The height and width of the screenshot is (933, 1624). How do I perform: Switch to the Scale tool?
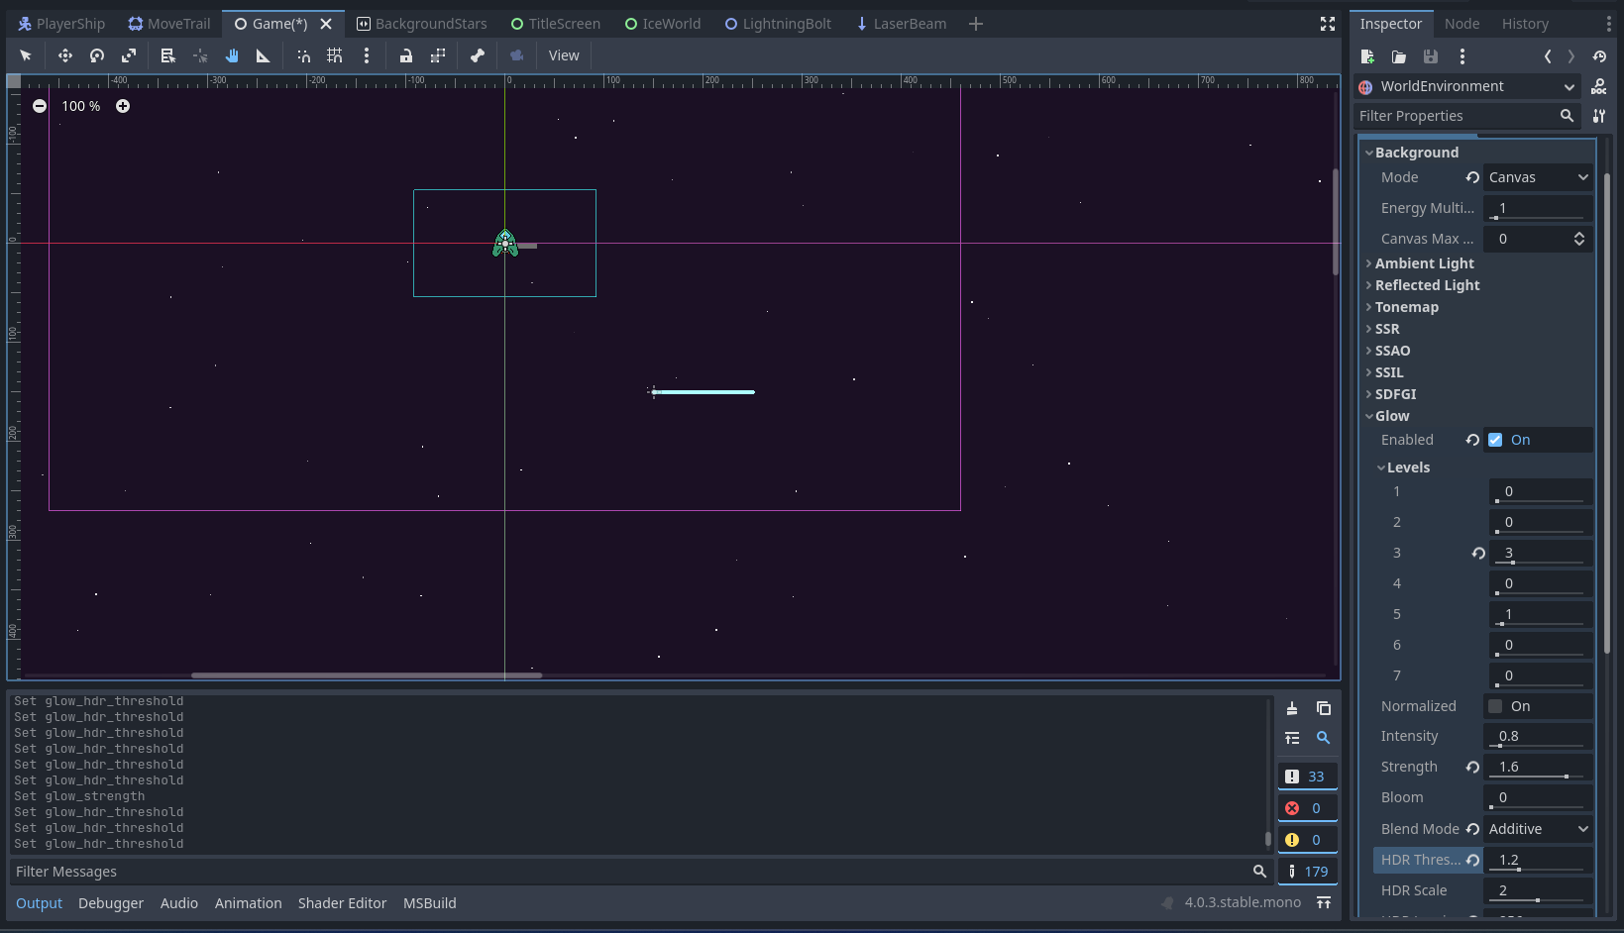[x=128, y=55]
